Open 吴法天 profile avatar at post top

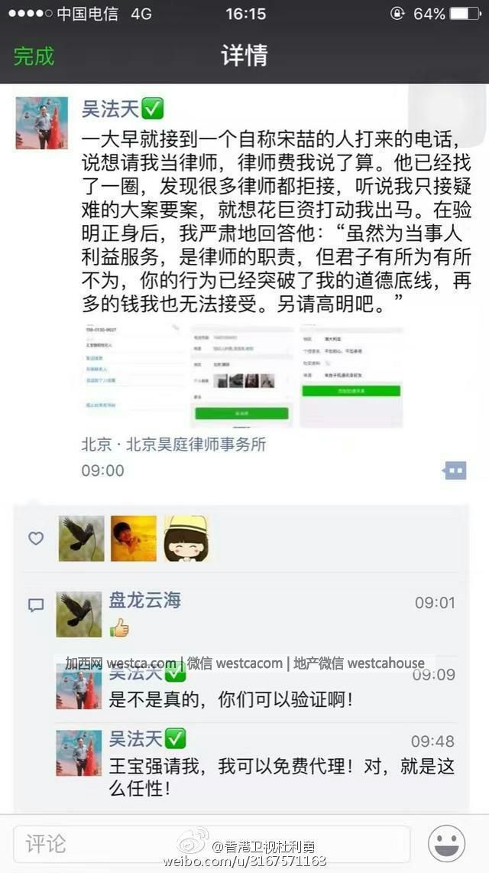(x=42, y=123)
